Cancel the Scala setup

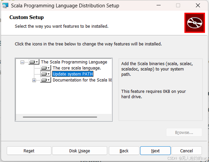click(x=186, y=151)
